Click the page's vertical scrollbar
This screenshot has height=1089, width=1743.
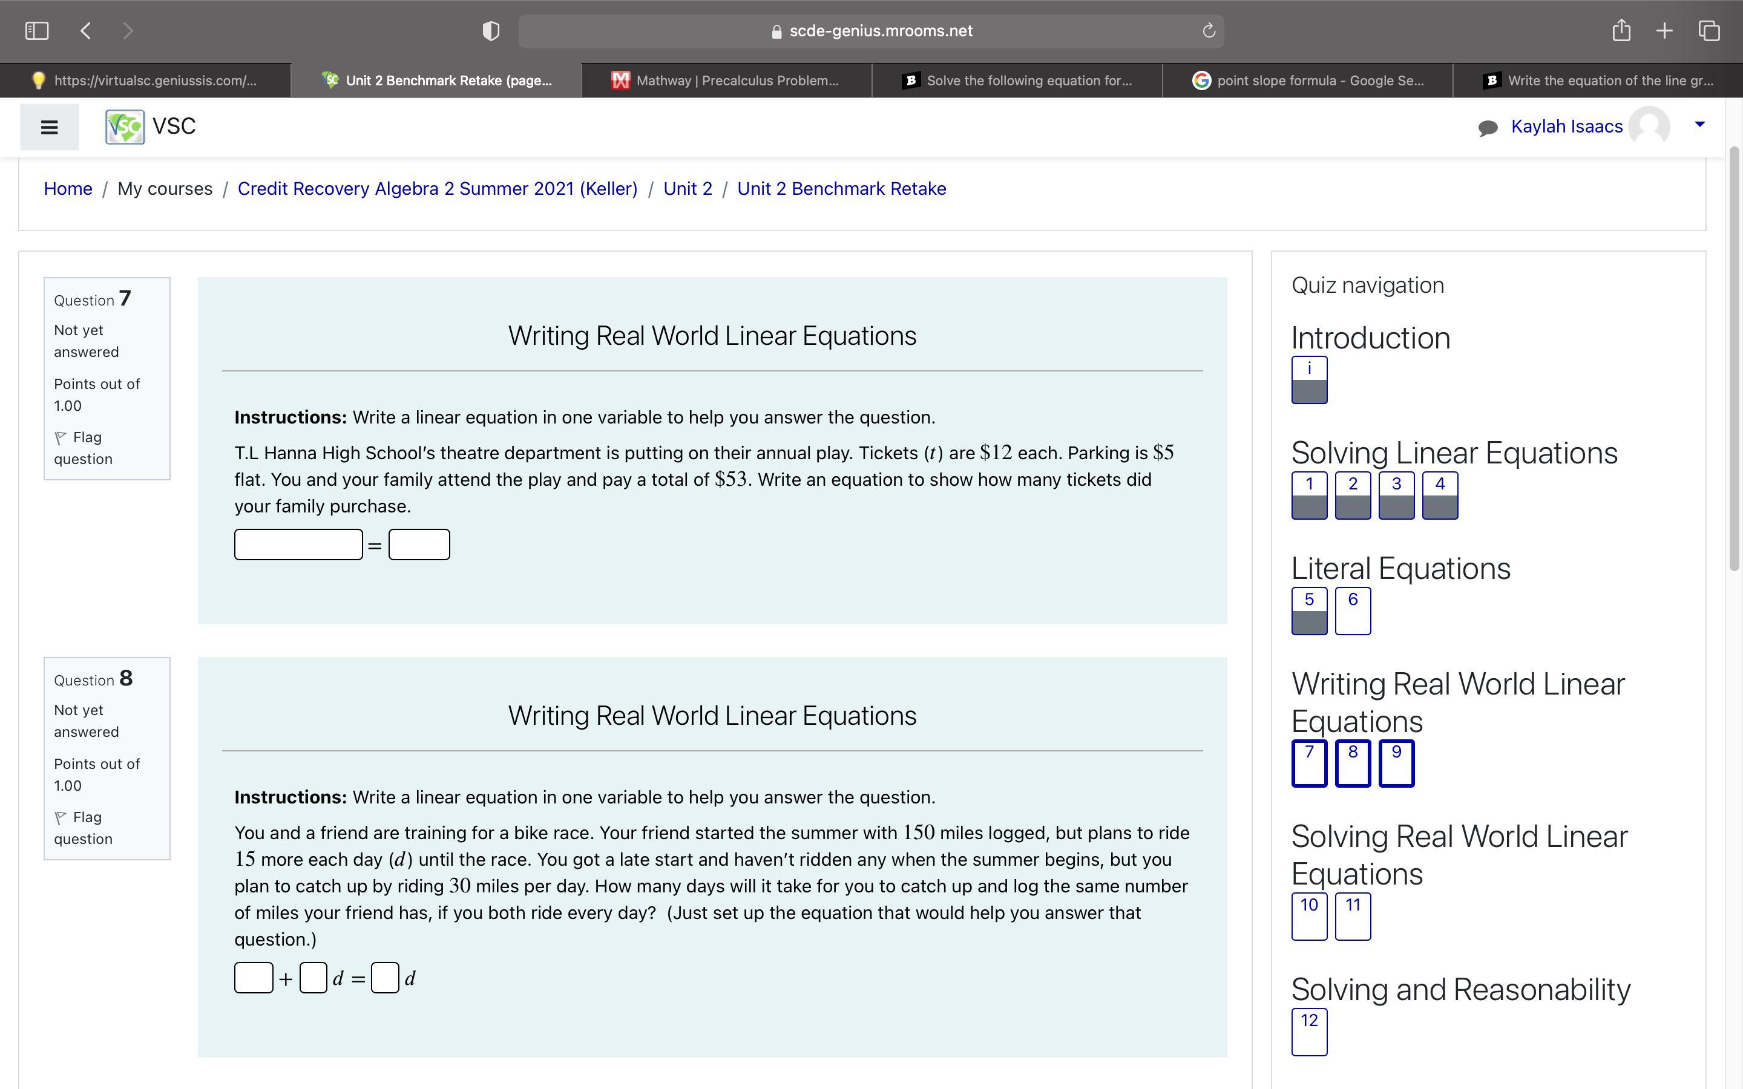1734,360
